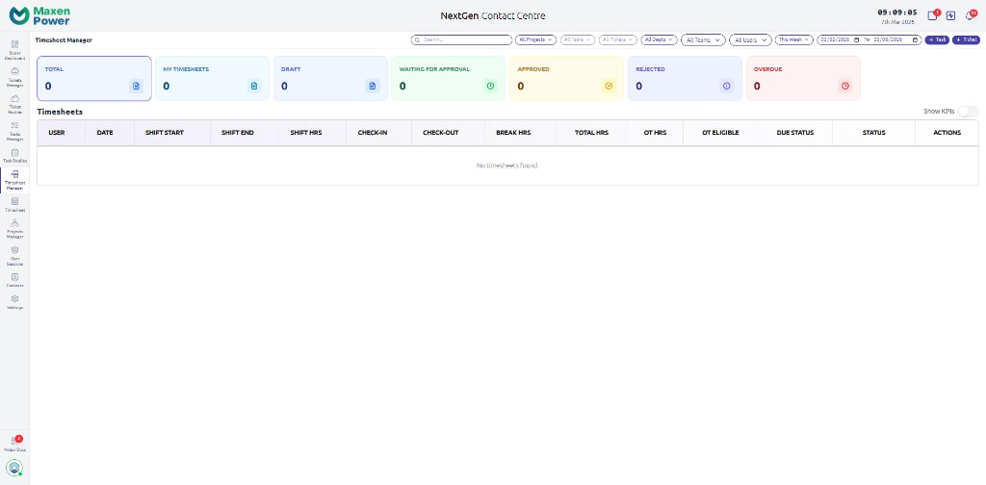This screenshot has height=485, width=986.
Task: Open the activity pulse icon in header
Action: coord(950,15)
